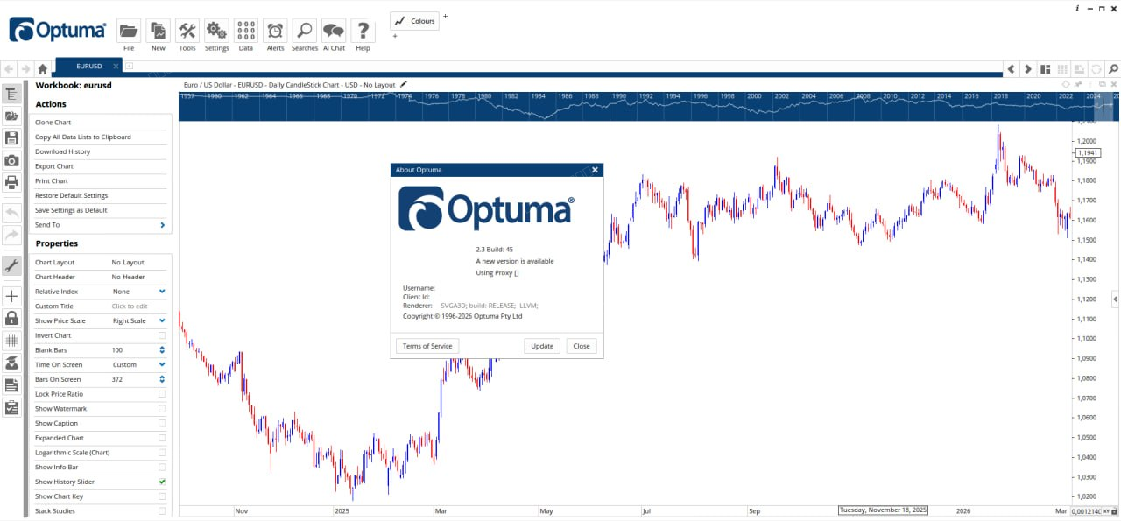The image size is (1121, 521).
Task: Click the plus add-tool icon in left sidebar
Action: (11, 296)
